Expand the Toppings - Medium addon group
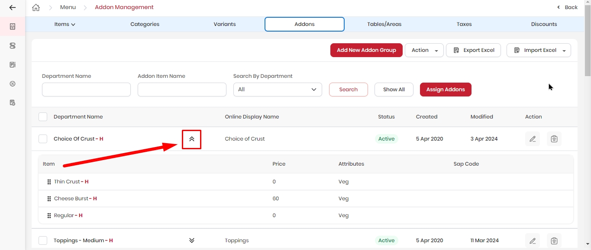Image resolution: width=591 pixels, height=250 pixels. coord(192,240)
